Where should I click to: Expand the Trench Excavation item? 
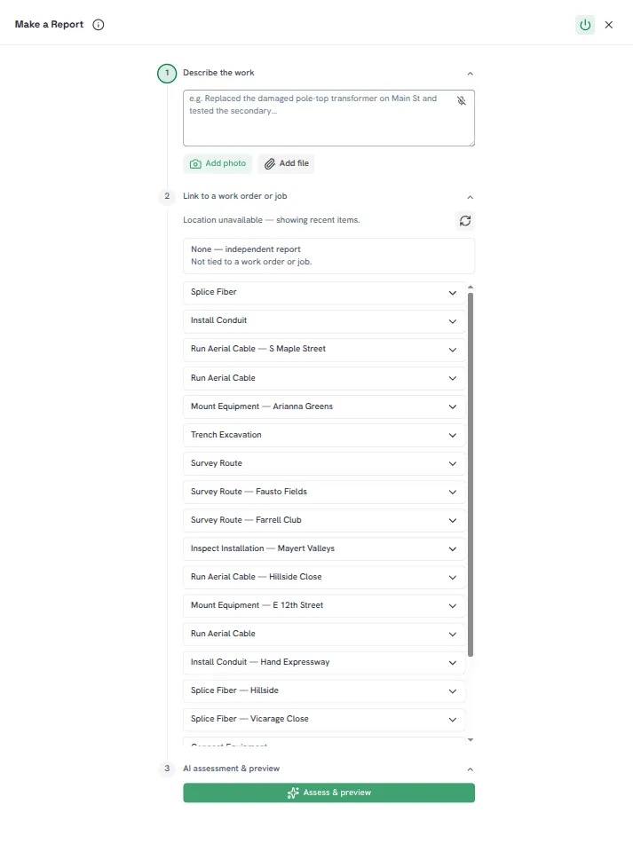pyautogui.click(x=324, y=435)
